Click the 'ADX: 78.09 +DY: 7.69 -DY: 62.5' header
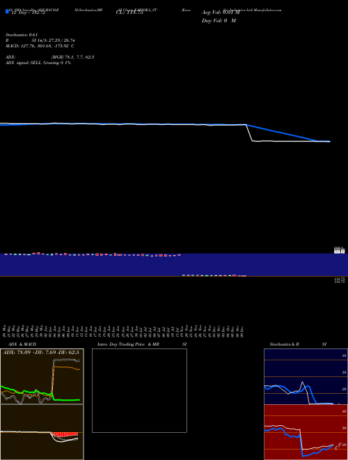Image resolution: width=348 pixels, height=460 pixels. [41, 352]
